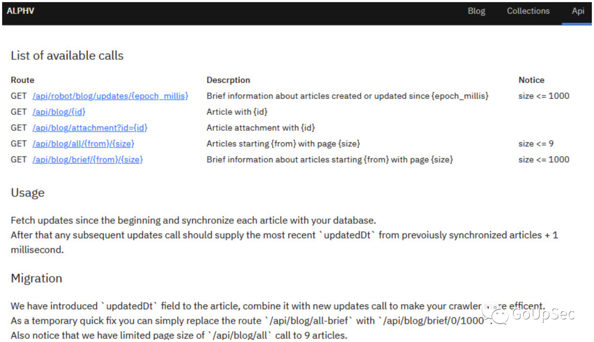Click the WeChat watermark icon

coord(499,315)
